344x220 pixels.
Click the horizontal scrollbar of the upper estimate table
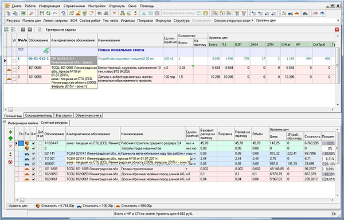coord(169,109)
